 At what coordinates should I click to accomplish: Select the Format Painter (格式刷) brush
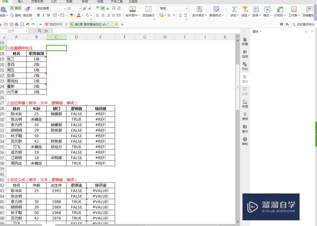pyautogui.click(x=27, y=12)
